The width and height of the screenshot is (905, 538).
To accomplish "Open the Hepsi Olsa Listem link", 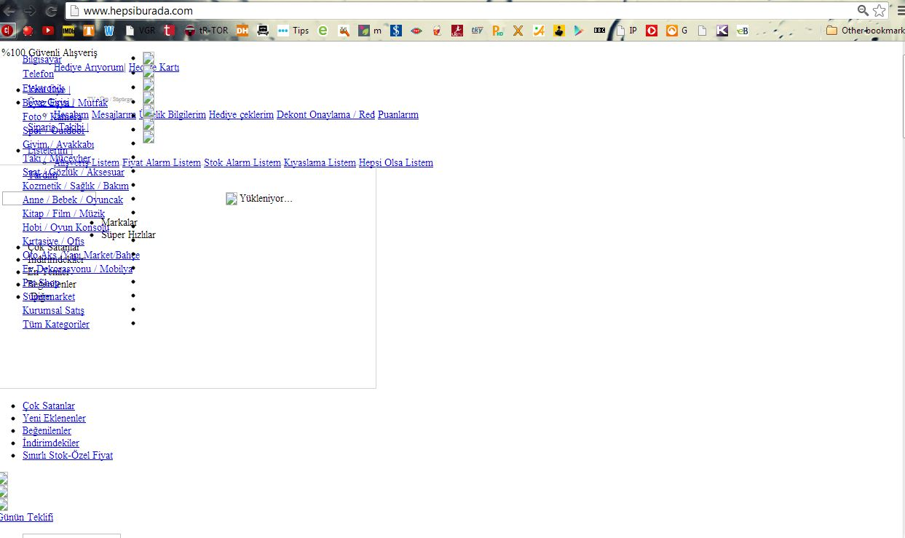I will coord(396,162).
